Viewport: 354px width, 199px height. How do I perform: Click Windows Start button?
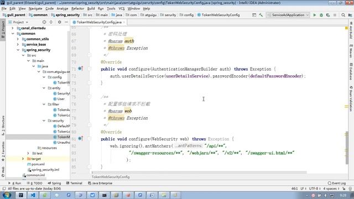click(x=6, y=195)
